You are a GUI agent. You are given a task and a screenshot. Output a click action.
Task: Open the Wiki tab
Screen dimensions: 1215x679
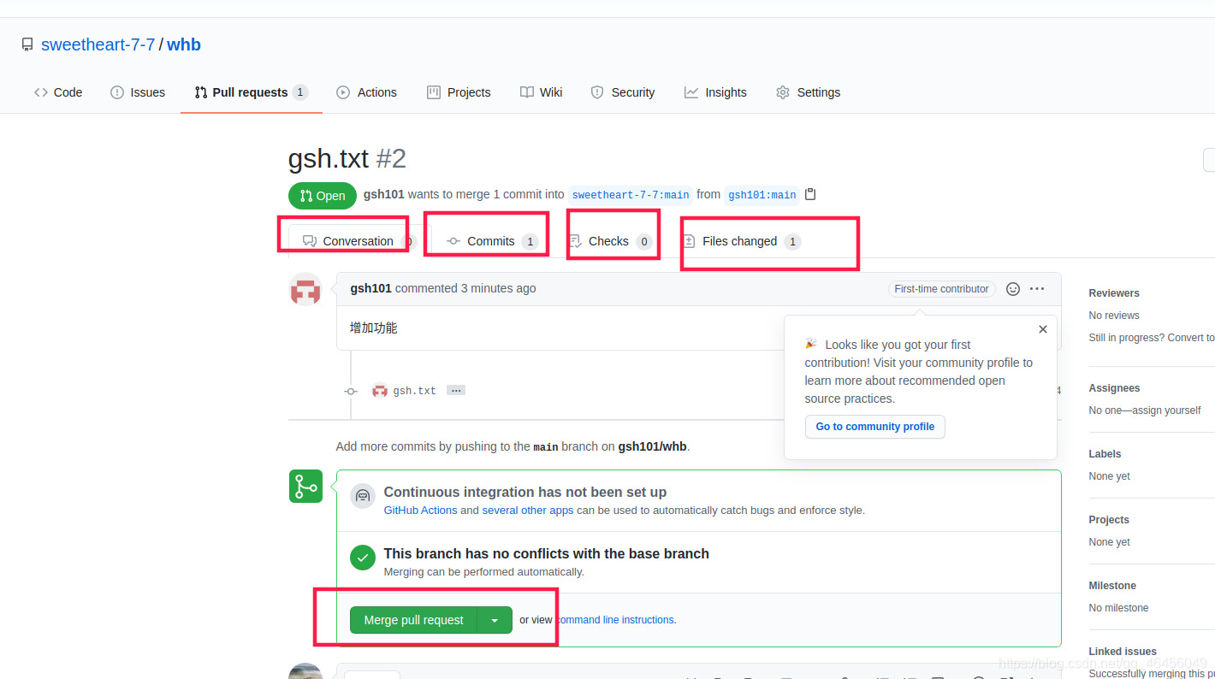[541, 92]
